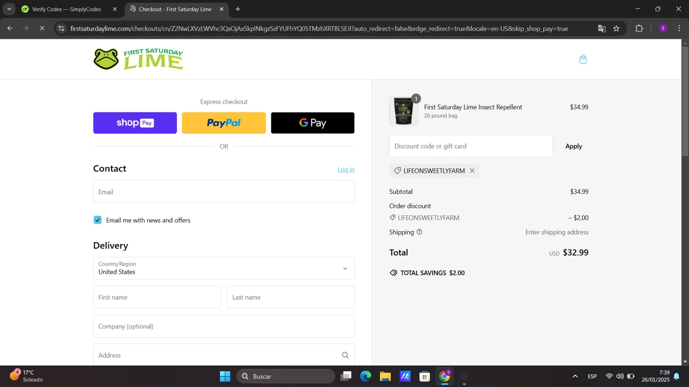Click the browser address bar URL
This screenshot has width=689, height=387.
[x=319, y=28]
